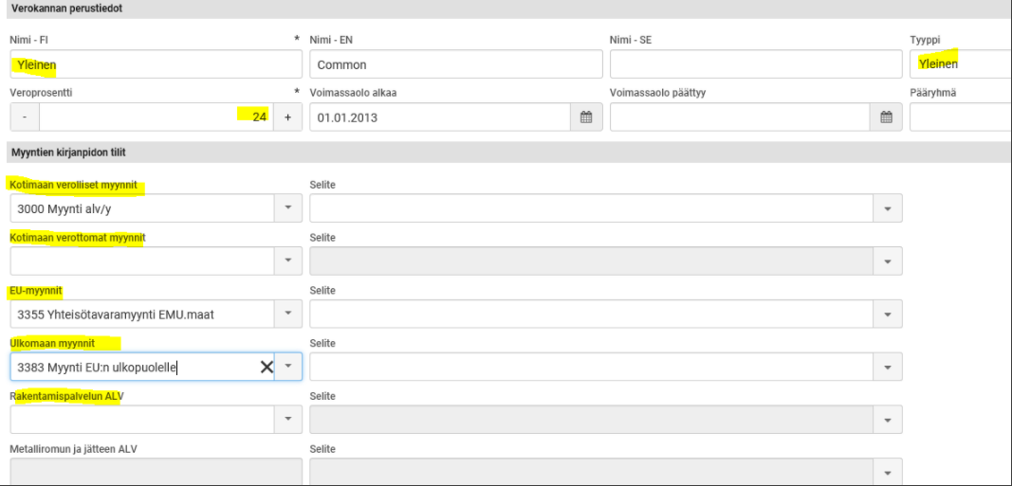Increase Veroprosentti with plus button
The width and height of the screenshot is (1012, 486).
[x=287, y=117]
